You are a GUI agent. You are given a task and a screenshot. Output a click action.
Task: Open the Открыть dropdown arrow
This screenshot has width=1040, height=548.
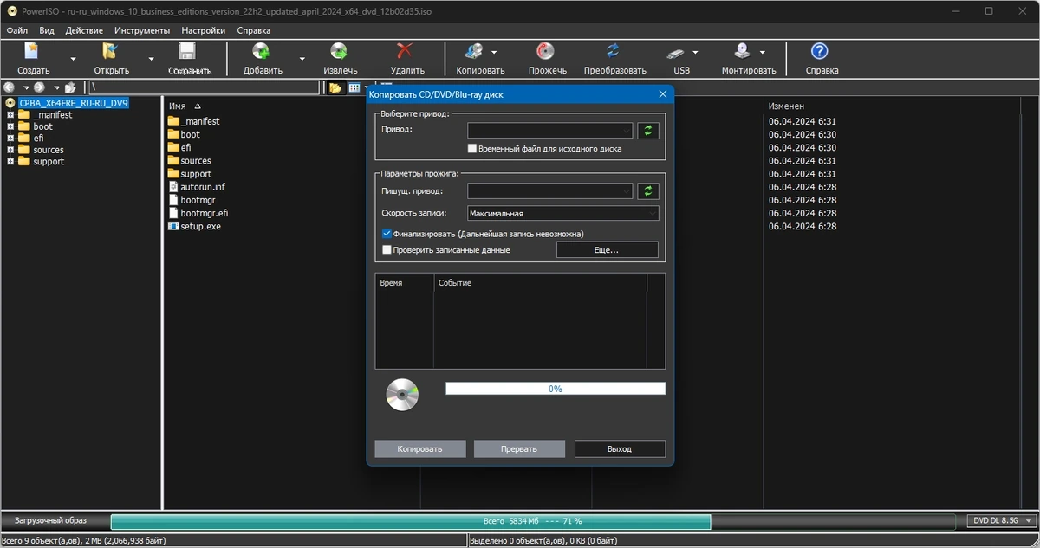[151, 59]
